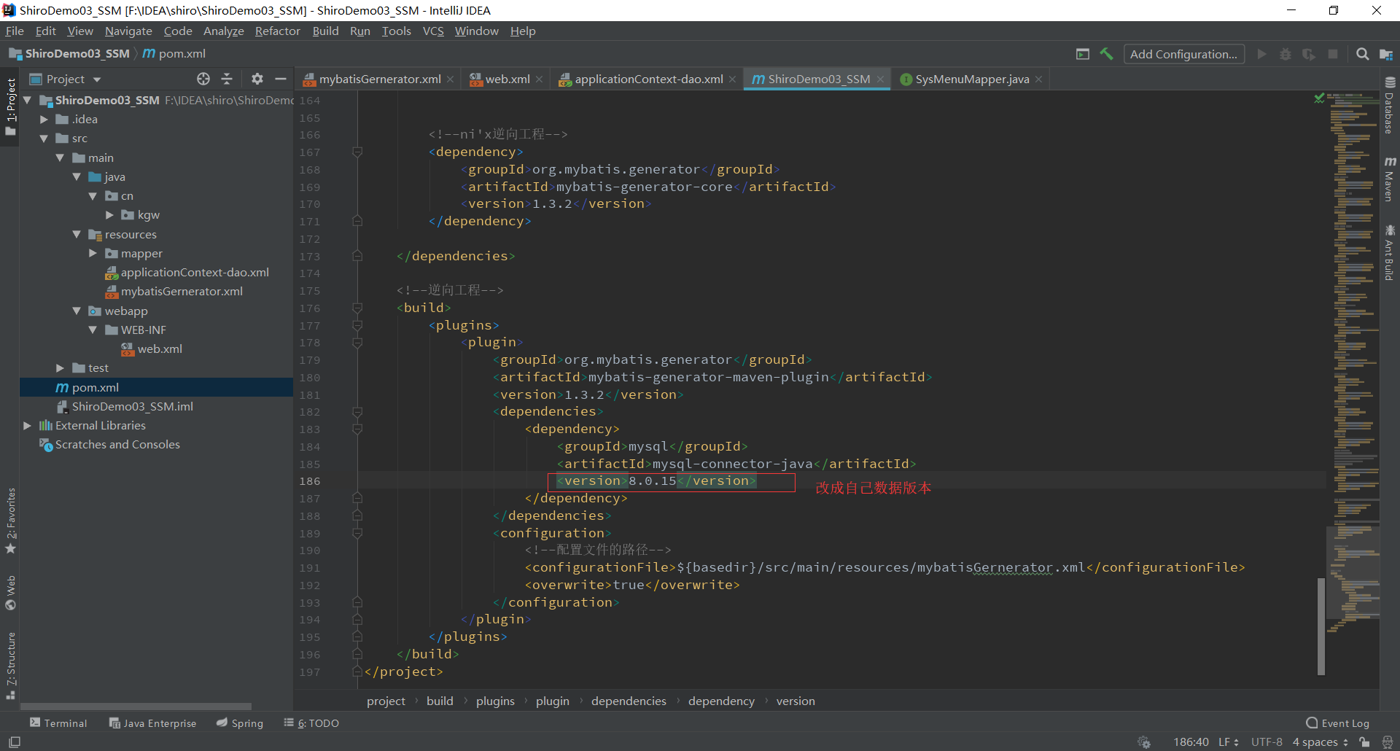The image size is (1400, 751).
Task: Open the 6: TODO tool window
Action: tap(311, 723)
